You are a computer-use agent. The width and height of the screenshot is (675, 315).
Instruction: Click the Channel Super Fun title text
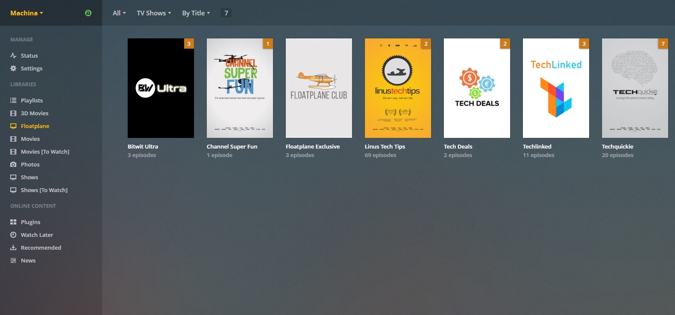coord(232,146)
